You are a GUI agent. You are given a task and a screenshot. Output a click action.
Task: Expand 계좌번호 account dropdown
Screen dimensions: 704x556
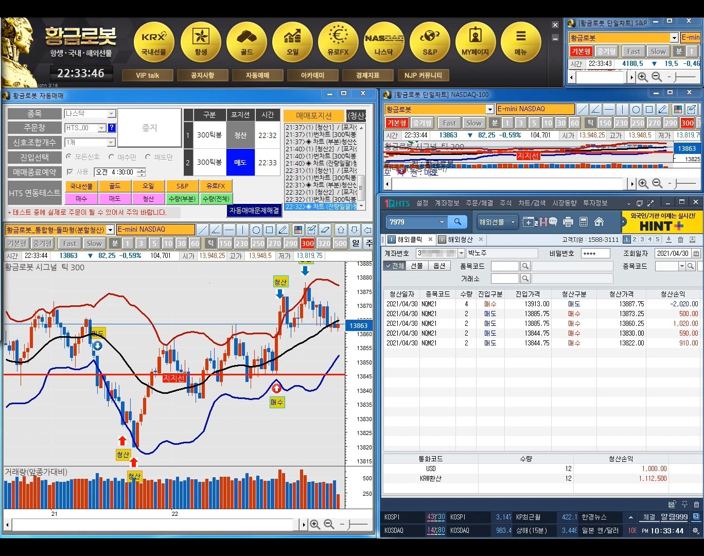(x=461, y=253)
